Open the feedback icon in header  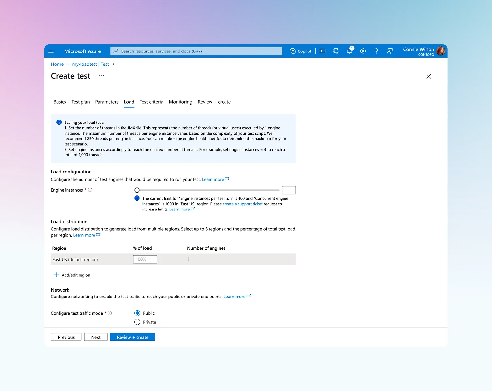coord(389,51)
